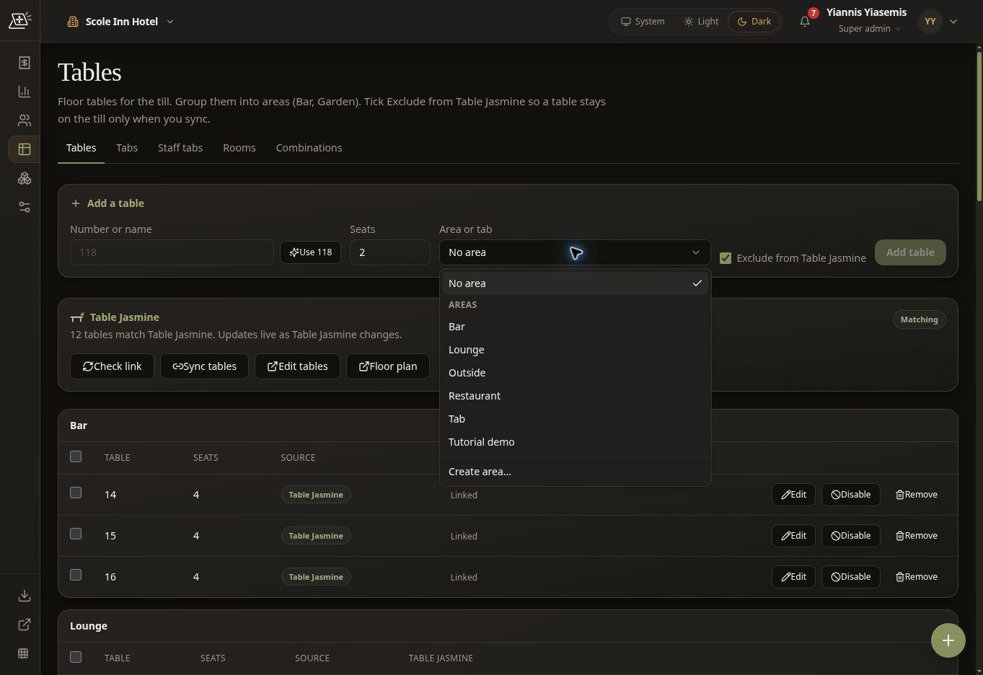Switch theme to Light
Viewport: 983px width, 675px height.
pos(701,22)
